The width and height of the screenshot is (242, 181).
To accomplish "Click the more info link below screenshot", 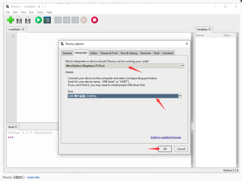I will 33,177.
